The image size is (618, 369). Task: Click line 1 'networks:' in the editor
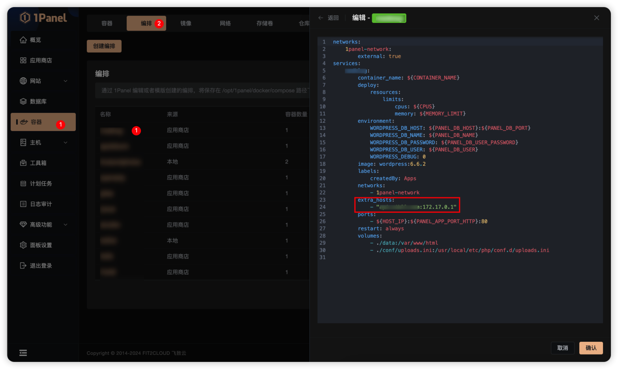pyautogui.click(x=346, y=42)
